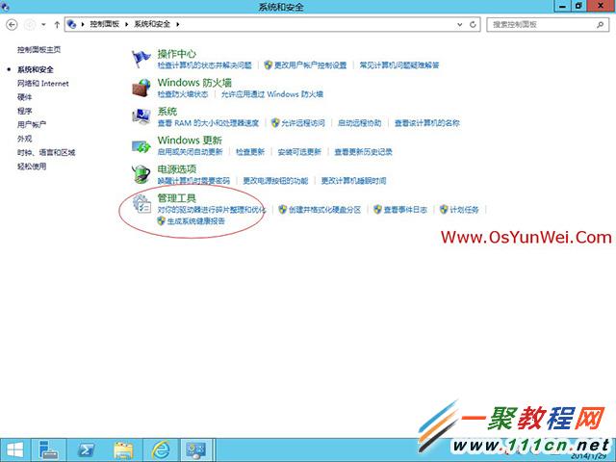Click the Forward navigation arrow
This screenshot has height=462, width=616.
(x=30, y=25)
